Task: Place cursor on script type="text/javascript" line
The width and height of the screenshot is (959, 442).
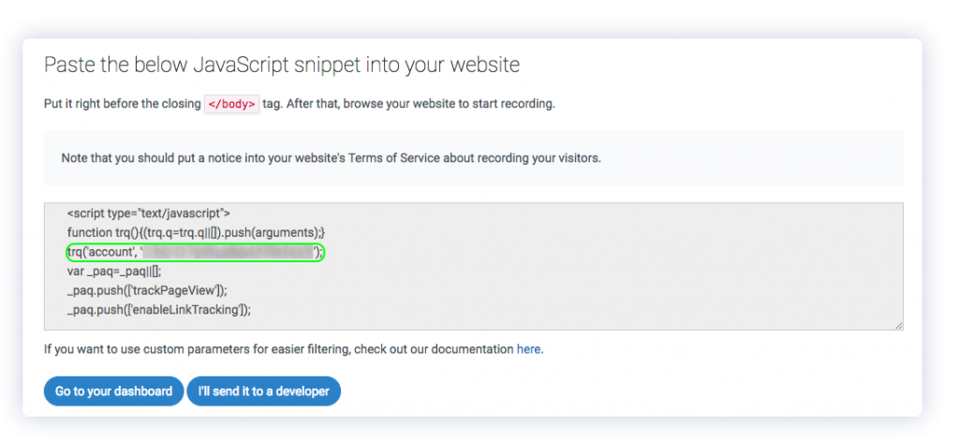Action: (x=149, y=214)
